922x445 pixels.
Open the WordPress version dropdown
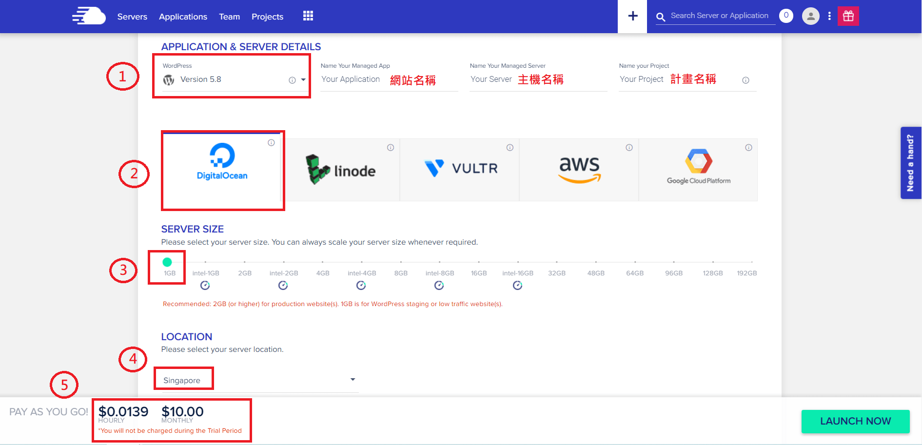(x=235, y=79)
